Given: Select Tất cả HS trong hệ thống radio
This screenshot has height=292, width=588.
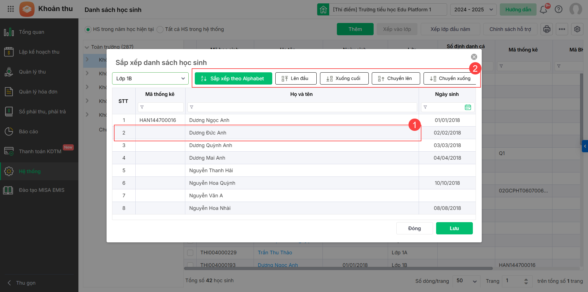Looking at the screenshot, I should coord(160,29).
